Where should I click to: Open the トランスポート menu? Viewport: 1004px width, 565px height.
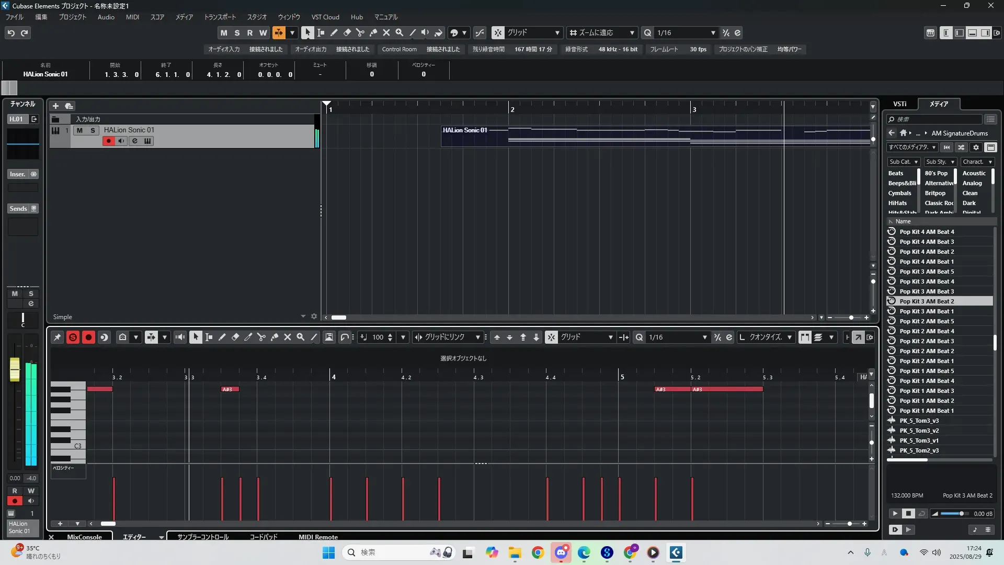[x=220, y=17]
